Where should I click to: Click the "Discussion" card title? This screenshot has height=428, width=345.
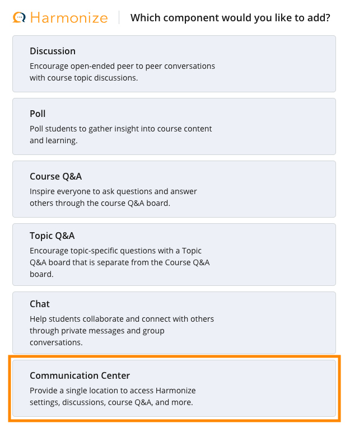coord(53,51)
